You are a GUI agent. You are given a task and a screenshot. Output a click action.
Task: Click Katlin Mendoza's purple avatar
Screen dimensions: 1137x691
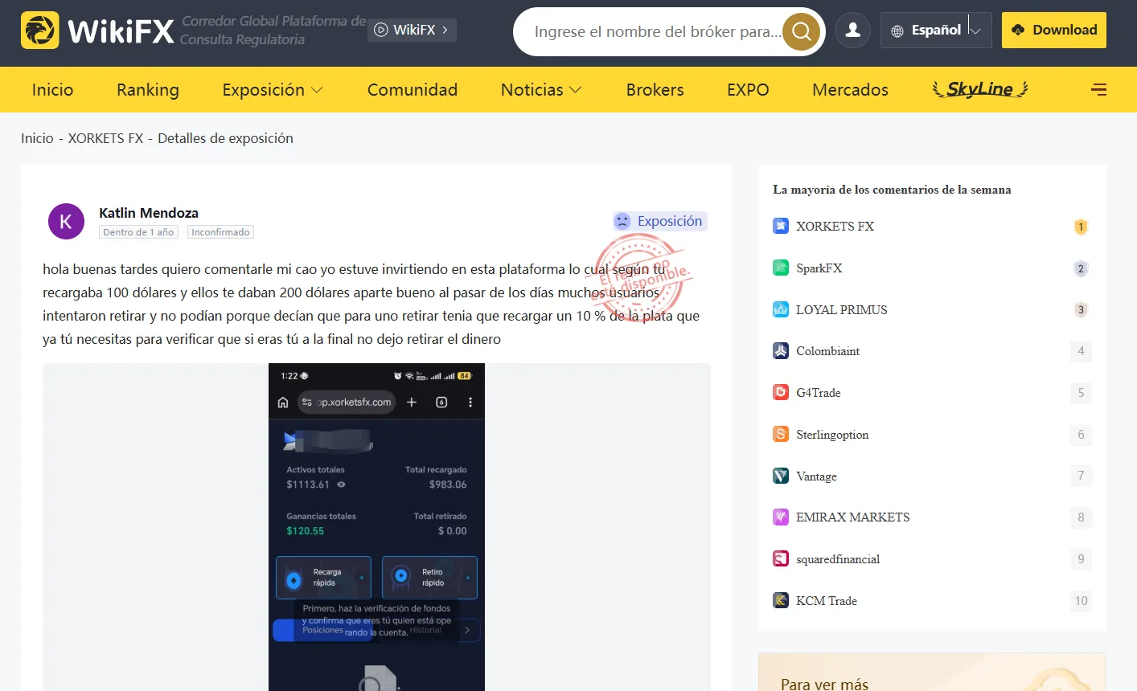66,222
